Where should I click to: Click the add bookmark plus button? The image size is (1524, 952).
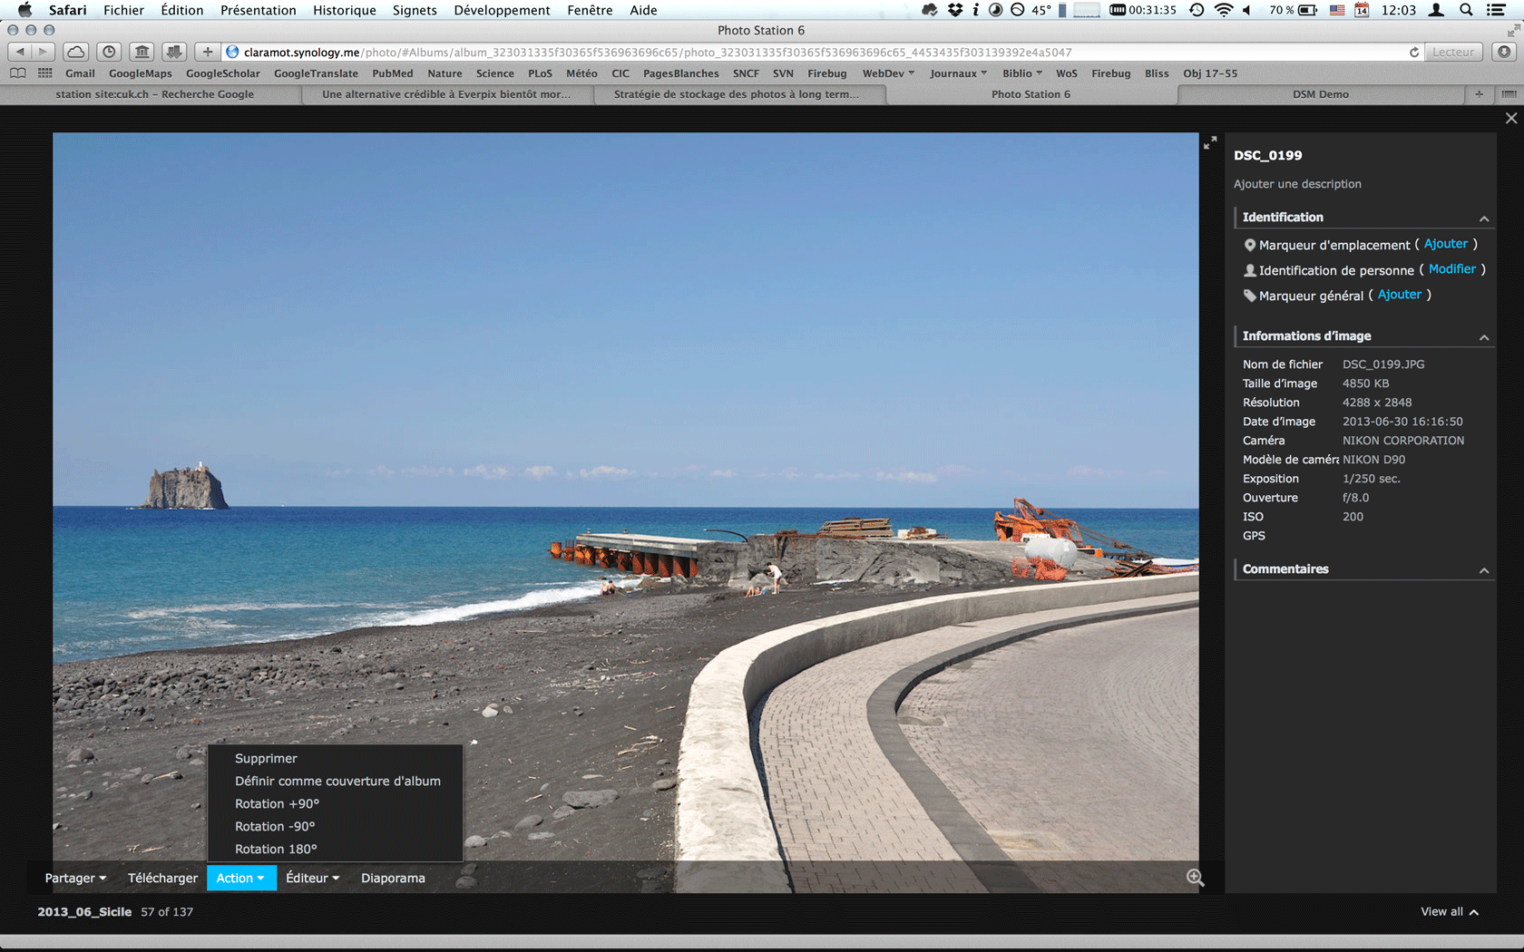click(x=208, y=52)
